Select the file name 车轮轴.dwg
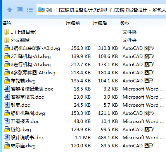The image size is (166, 152). pos(23,81)
